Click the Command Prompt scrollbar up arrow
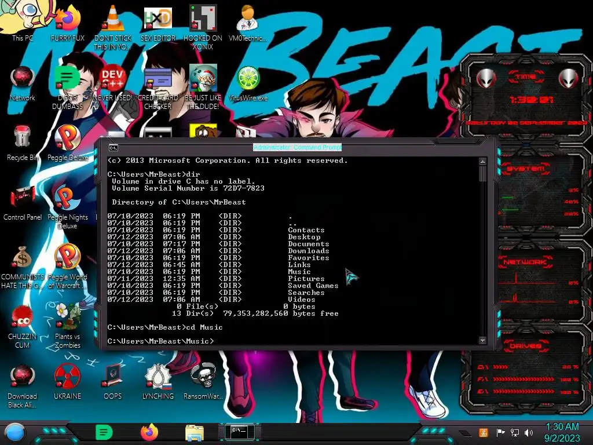 coord(482,162)
